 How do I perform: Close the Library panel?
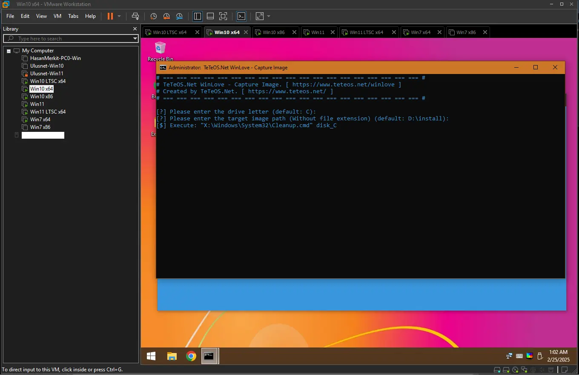pyautogui.click(x=135, y=29)
